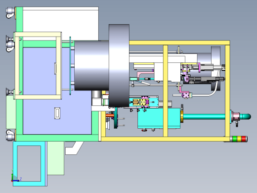Viewport: 257px width, 193px height.
Task: Select the green bottom beam of cabinet
Action: [x=57, y=138]
